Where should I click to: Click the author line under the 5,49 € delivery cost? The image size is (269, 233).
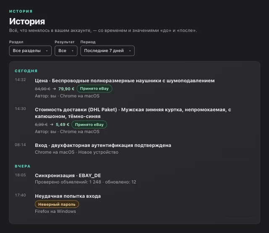[67, 131]
